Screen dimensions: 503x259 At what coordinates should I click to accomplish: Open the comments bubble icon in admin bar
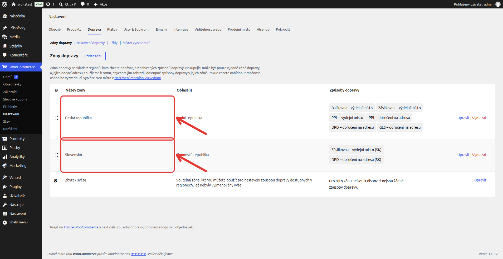(x=83, y=4)
